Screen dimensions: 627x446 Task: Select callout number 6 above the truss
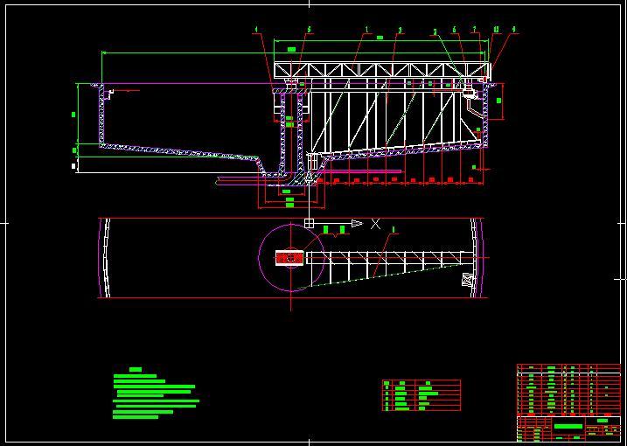point(454,30)
